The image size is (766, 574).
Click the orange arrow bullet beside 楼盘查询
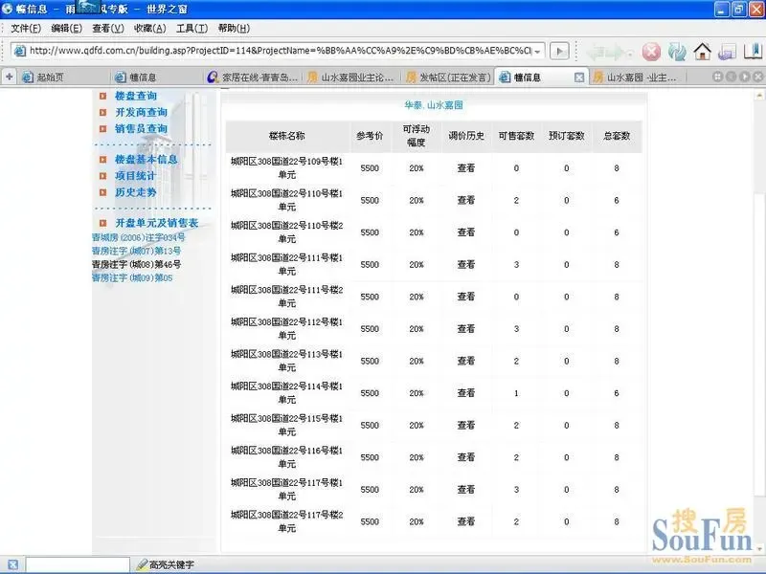[x=102, y=97]
